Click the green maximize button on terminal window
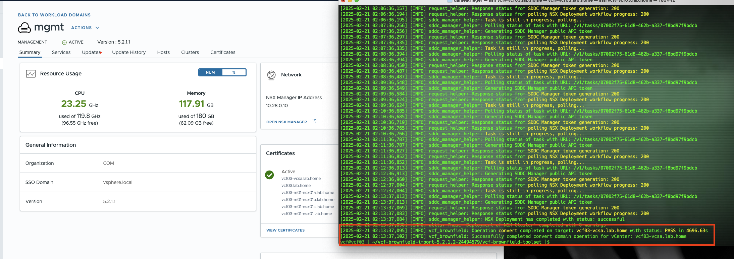 [357, 1]
